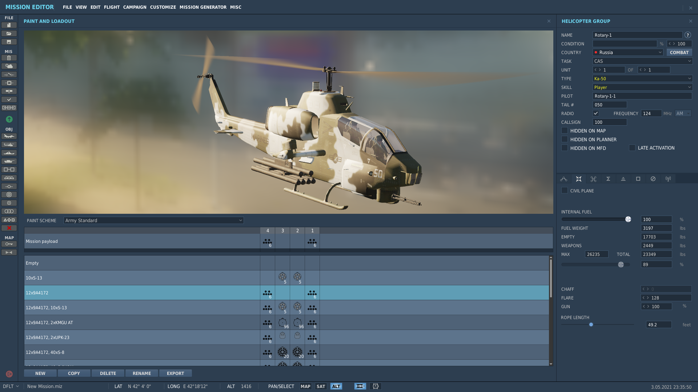This screenshot has height=392, width=698.
Task: Open the route waypoints tab icon
Action: [564, 179]
